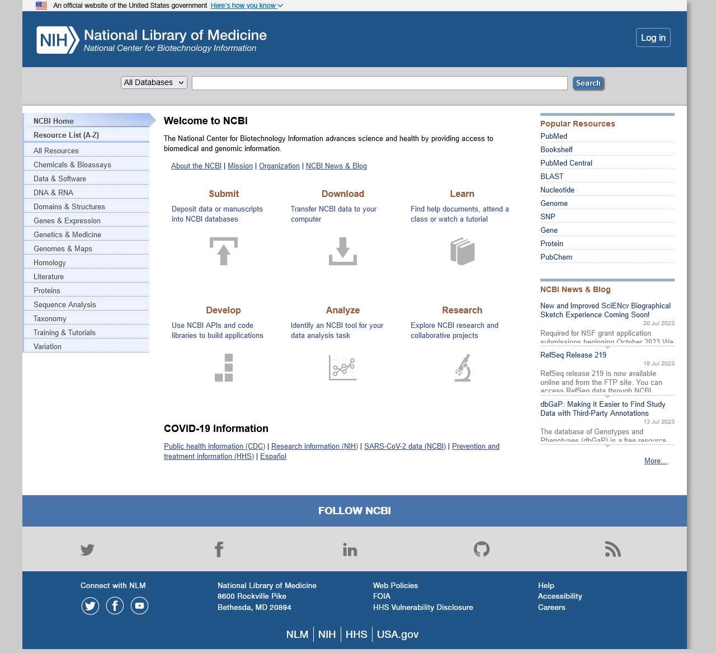716x653 pixels.
Task: Click NCBI News & Blog link under welcome text
Action: [336, 166]
